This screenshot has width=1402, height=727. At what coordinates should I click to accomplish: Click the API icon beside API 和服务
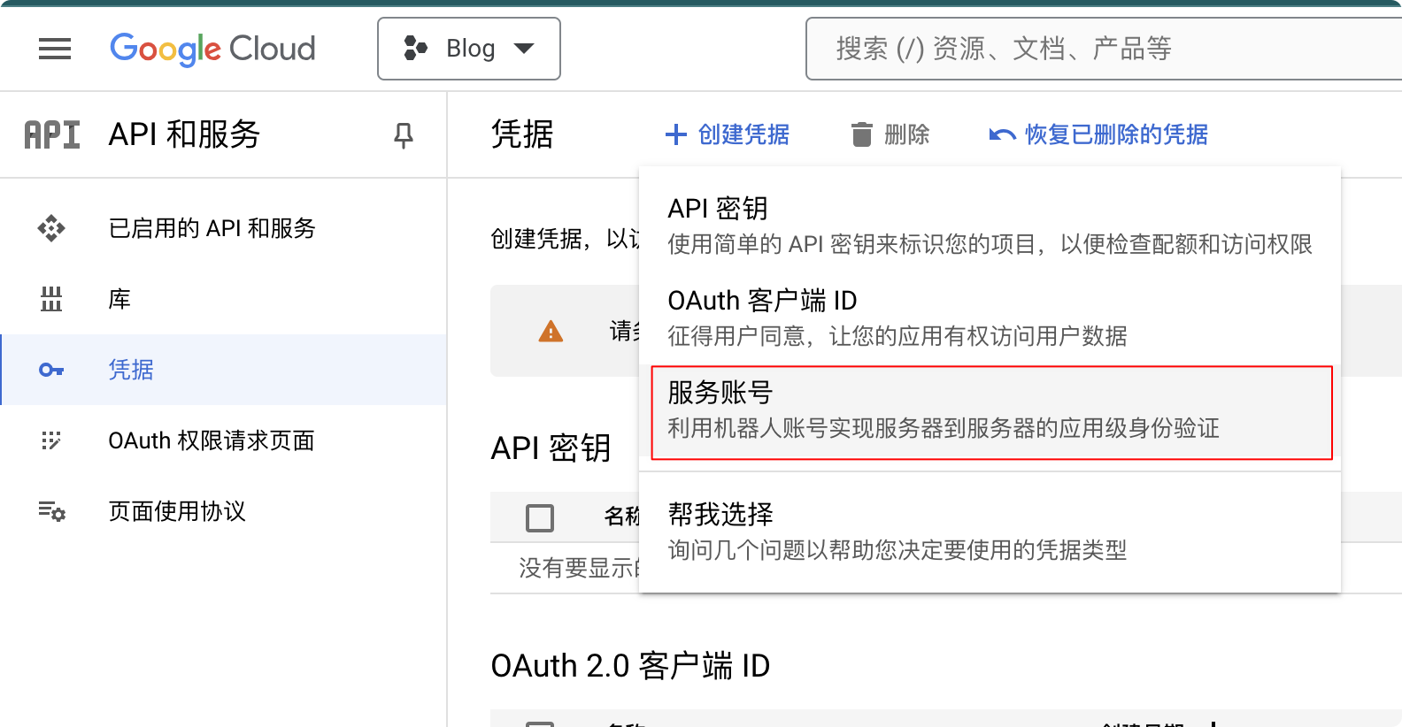point(52,134)
